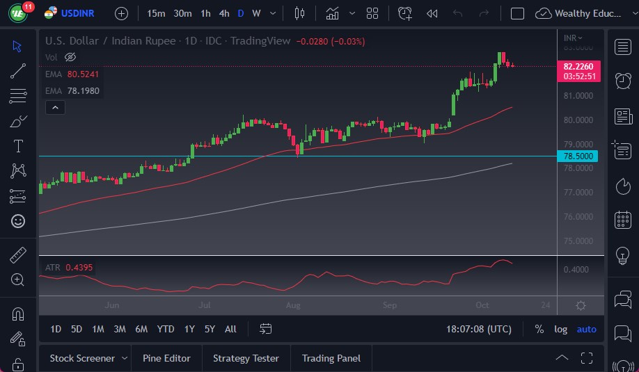The image size is (639, 372).
Task: Click the alerts alarm clock icon
Action: [623, 81]
